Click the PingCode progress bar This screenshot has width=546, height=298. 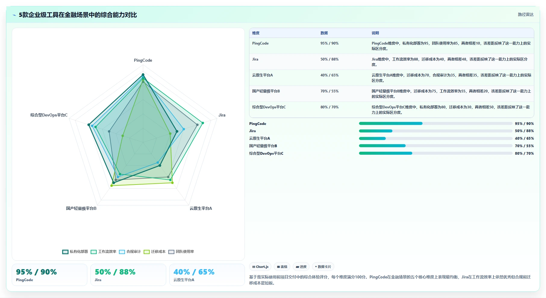pyautogui.click(x=435, y=123)
